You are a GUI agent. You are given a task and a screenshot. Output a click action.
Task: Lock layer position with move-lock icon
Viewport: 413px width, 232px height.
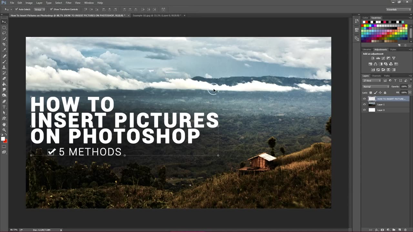click(x=380, y=92)
